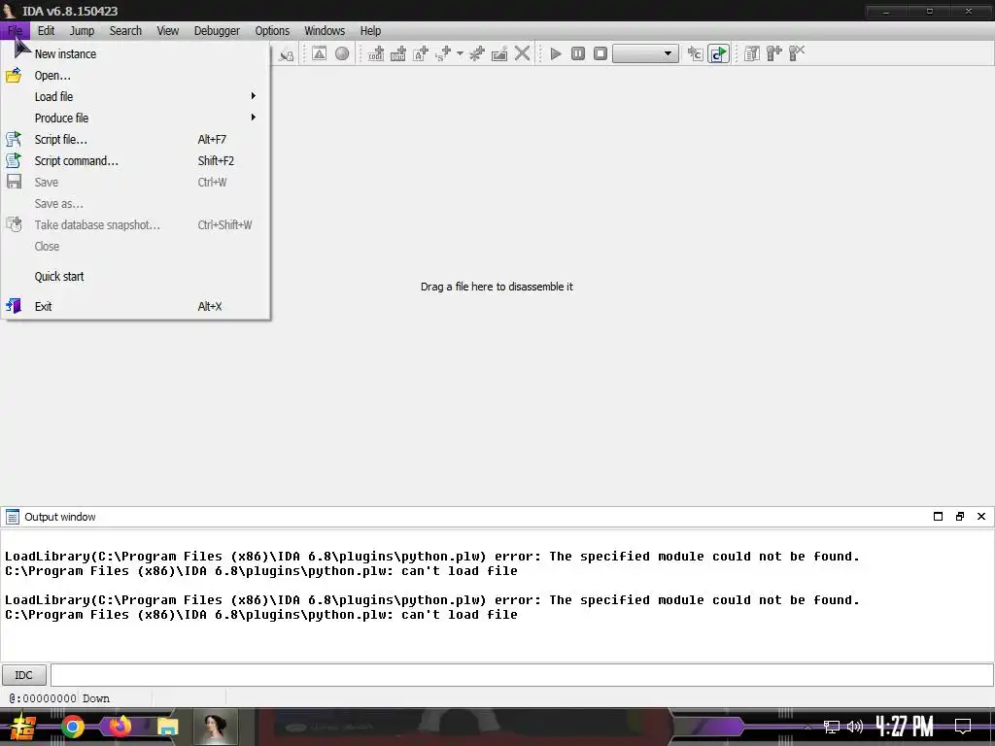The height and width of the screenshot is (746, 995).
Task: Click the X undefine toolbar icon
Action: [x=522, y=54]
